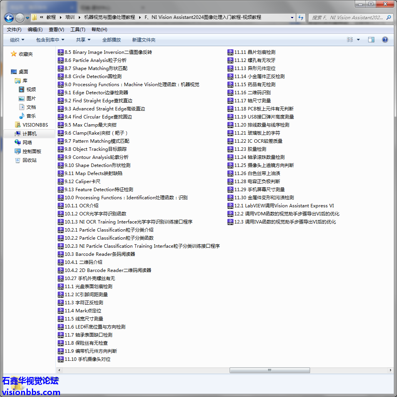Screen dimensions: 397x397
Task: Click the Help question mark icon
Action: click(385, 40)
